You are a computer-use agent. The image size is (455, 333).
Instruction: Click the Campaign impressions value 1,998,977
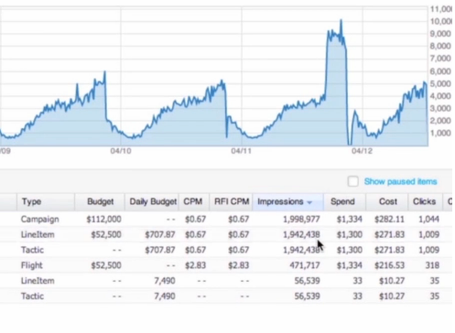click(x=301, y=220)
